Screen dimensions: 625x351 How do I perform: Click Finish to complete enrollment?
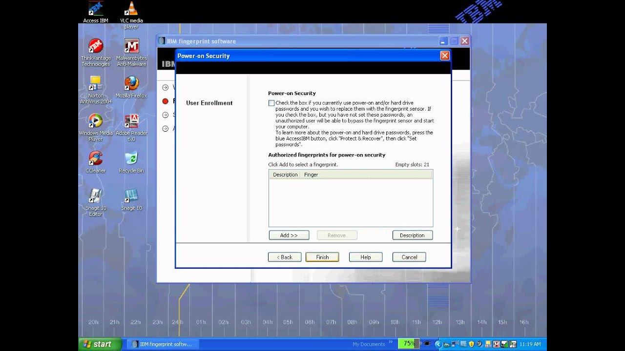(x=322, y=257)
